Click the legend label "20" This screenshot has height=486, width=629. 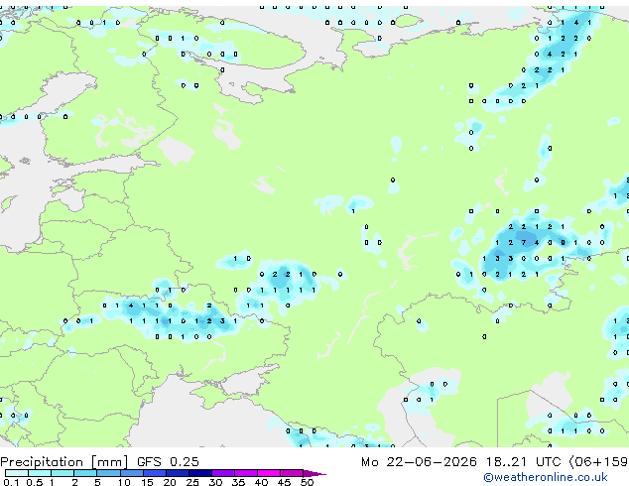point(170,482)
